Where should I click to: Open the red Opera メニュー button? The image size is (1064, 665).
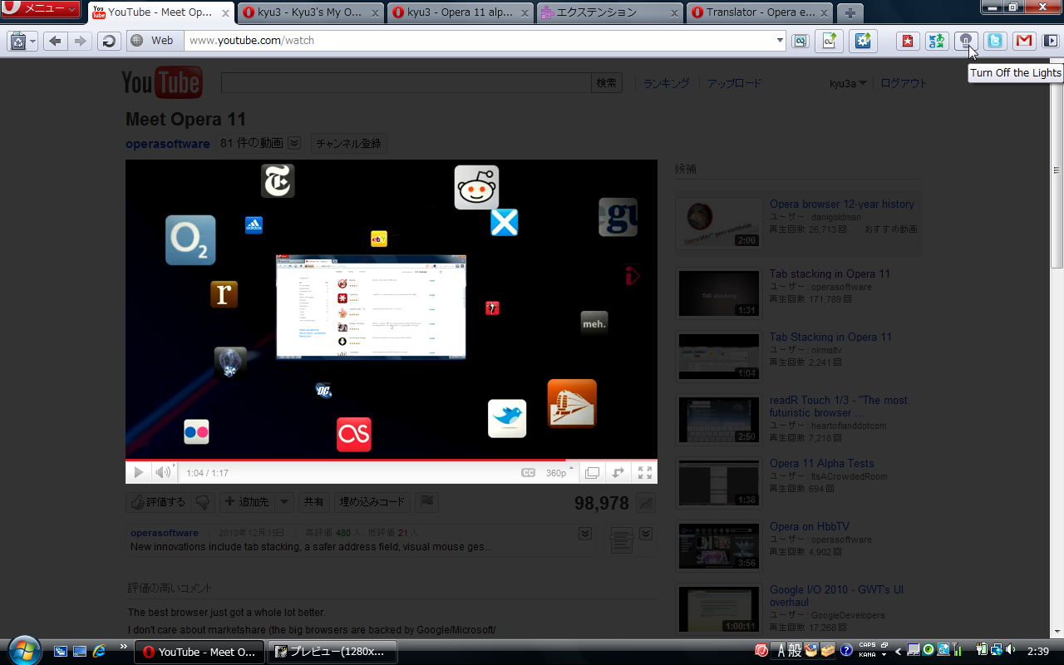pyautogui.click(x=40, y=9)
